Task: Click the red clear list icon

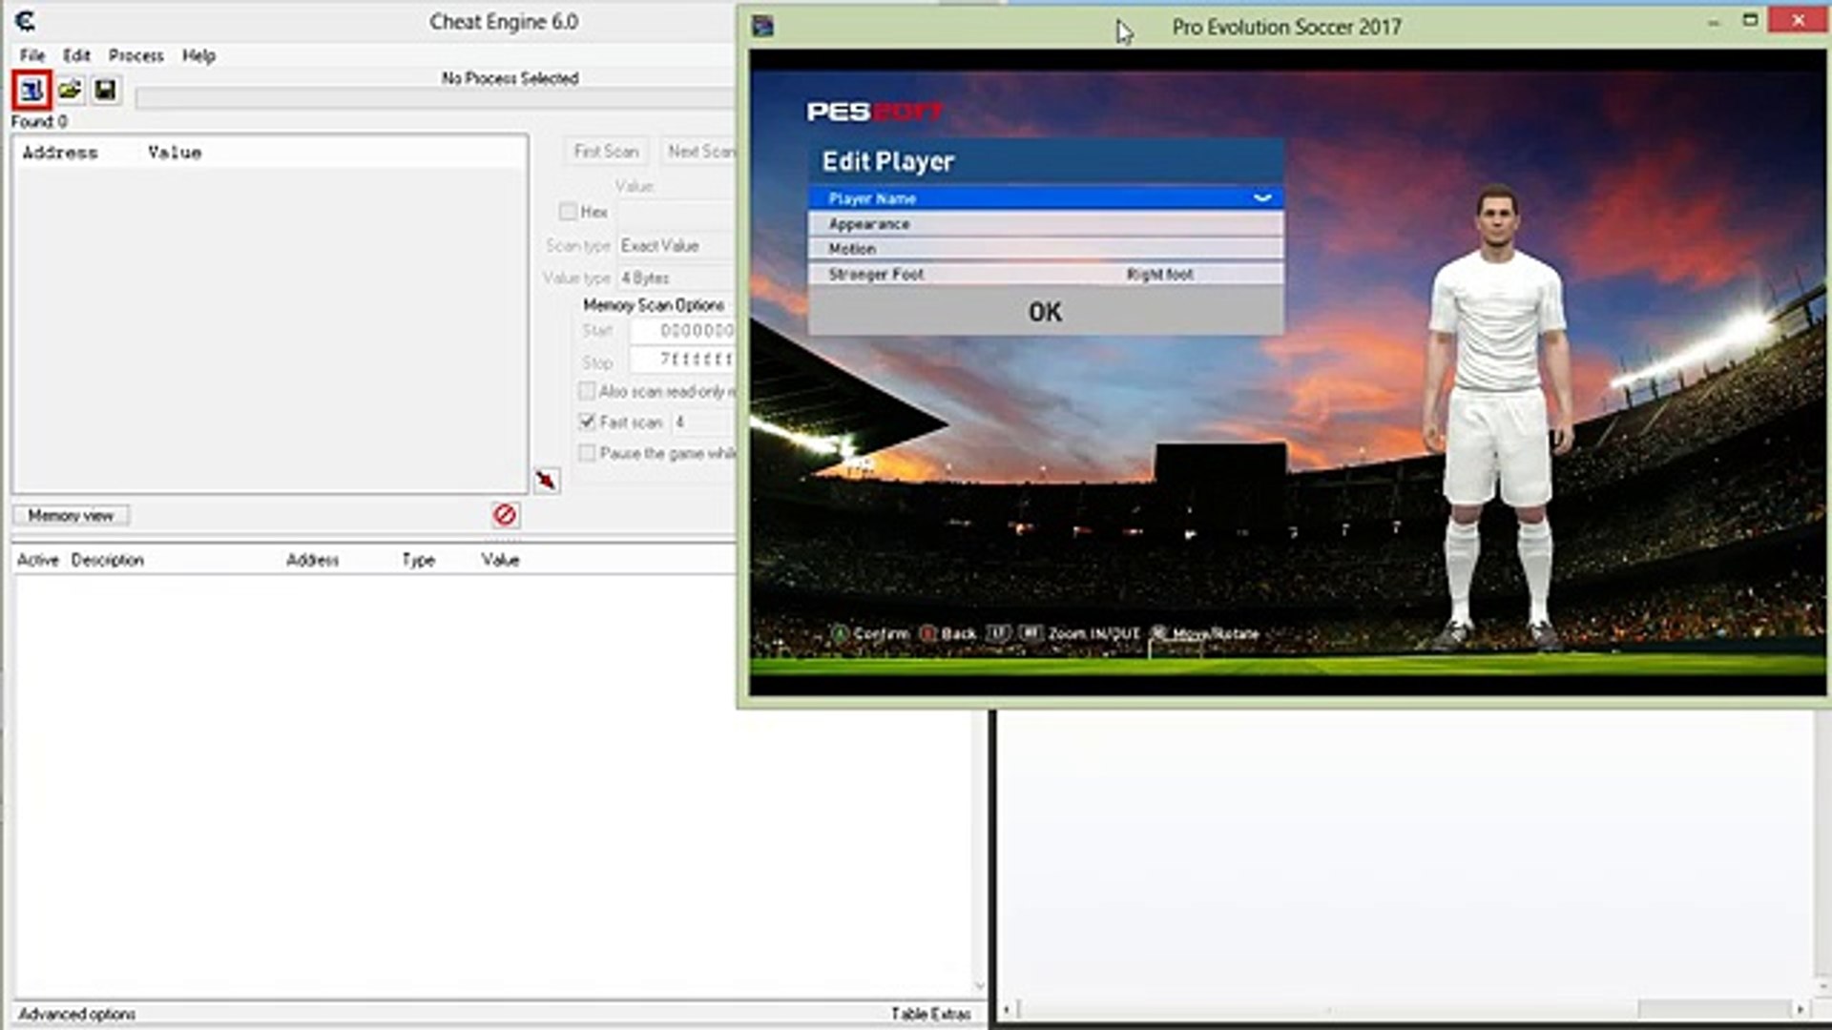Action: coord(505,515)
